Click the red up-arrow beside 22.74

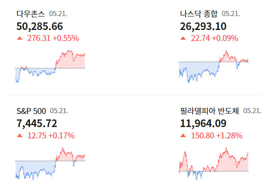tap(183, 38)
